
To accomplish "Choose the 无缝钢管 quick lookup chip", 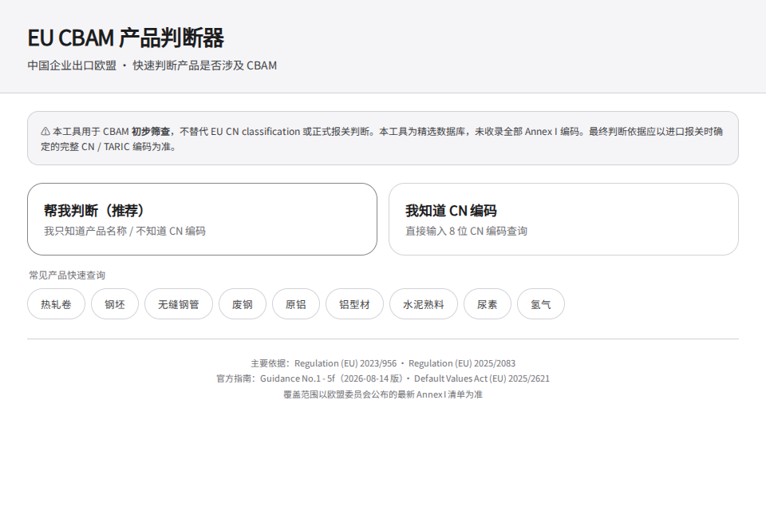I will [x=179, y=304].
